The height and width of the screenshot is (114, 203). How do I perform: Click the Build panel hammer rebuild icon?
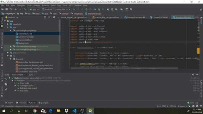coord(6,79)
